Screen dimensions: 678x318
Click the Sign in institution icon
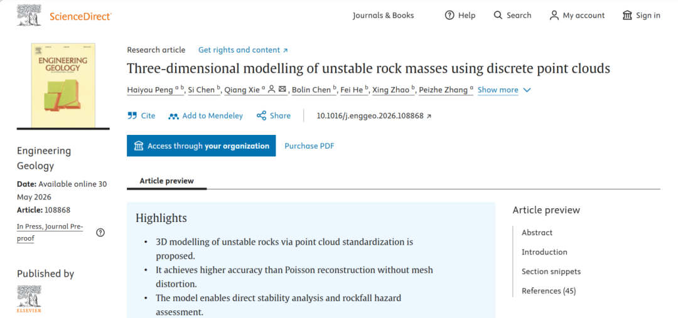(627, 16)
